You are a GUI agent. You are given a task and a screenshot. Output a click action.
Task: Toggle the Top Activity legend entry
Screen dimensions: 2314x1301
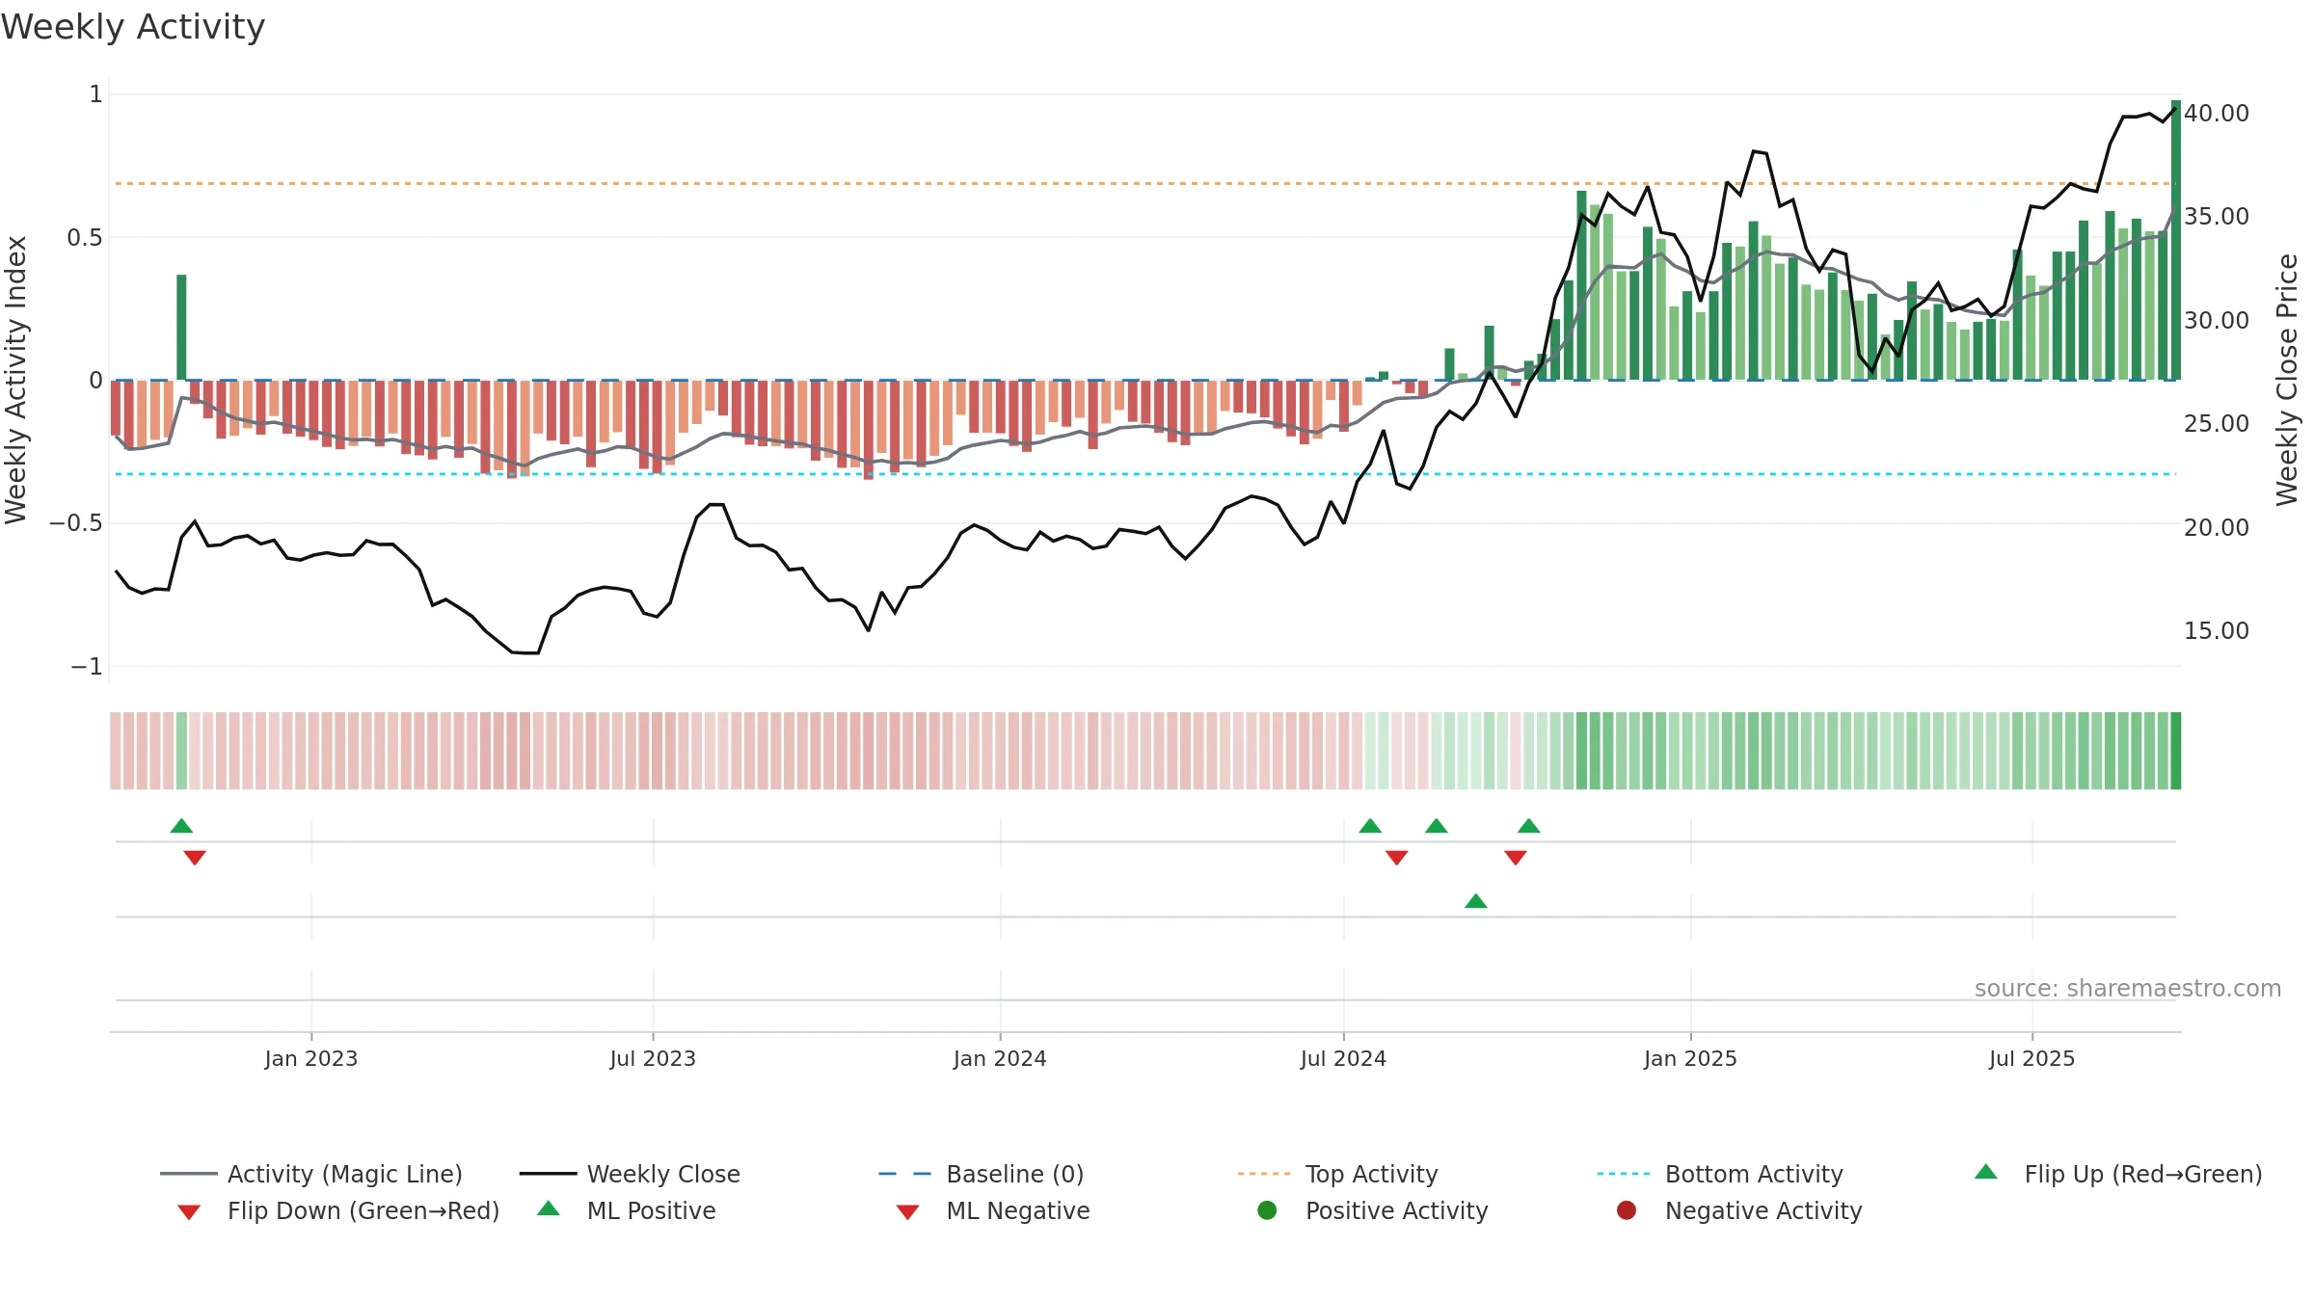[x=1338, y=1174]
